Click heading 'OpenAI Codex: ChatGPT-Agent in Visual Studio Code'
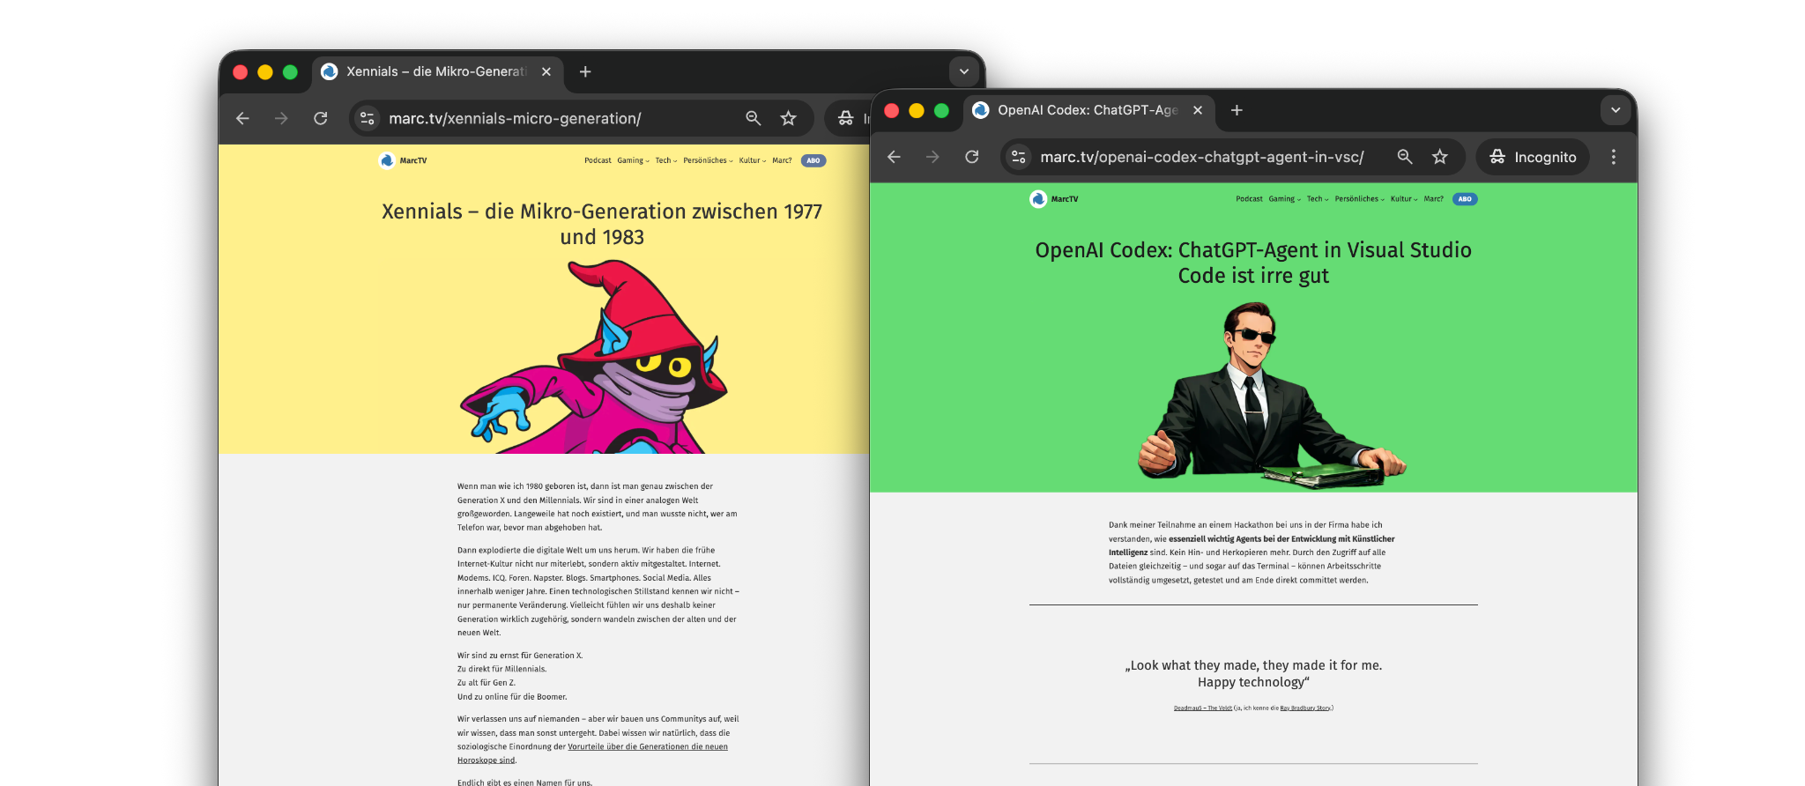Image resolution: width=1805 pixels, height=786 pixels. tap(1253, 263)
